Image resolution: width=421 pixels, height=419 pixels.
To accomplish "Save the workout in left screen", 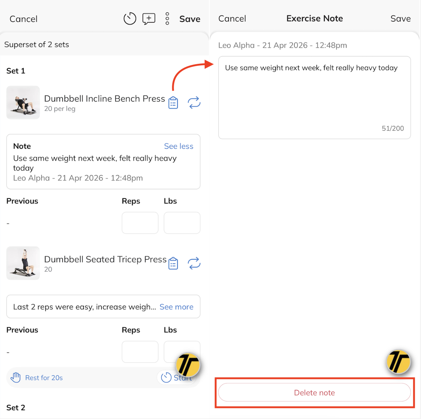I will pyautogui.click(x=190, y=19).
